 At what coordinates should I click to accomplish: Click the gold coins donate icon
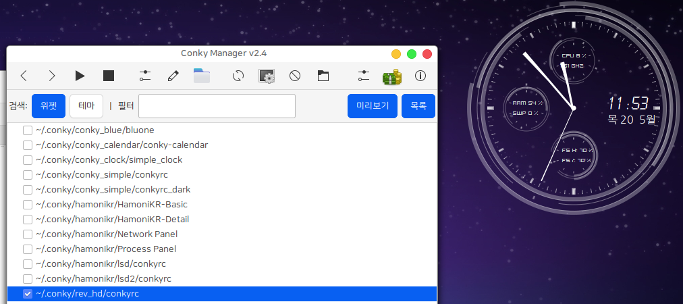pos(391,76)
